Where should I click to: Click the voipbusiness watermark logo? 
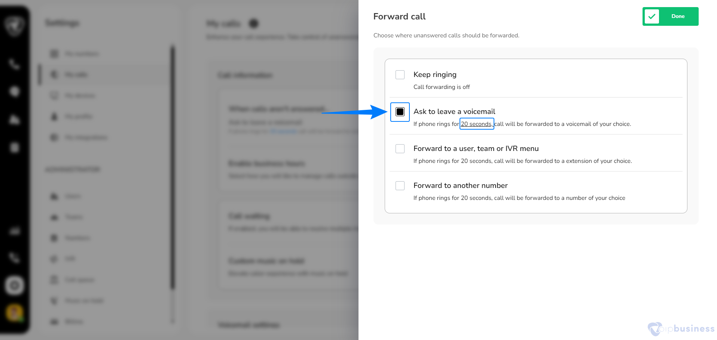pos(681,329)
